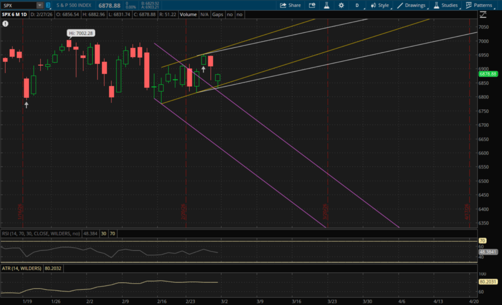Click the SPX 6 M 1D chart label
The image size is (502, 305).
tap(14, 15)
